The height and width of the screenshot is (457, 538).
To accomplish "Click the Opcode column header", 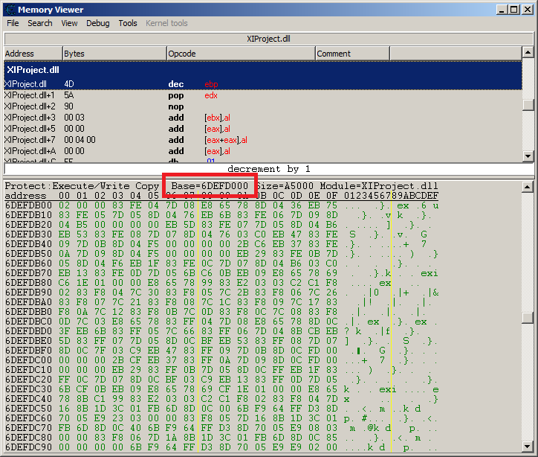I will [239, 54].
